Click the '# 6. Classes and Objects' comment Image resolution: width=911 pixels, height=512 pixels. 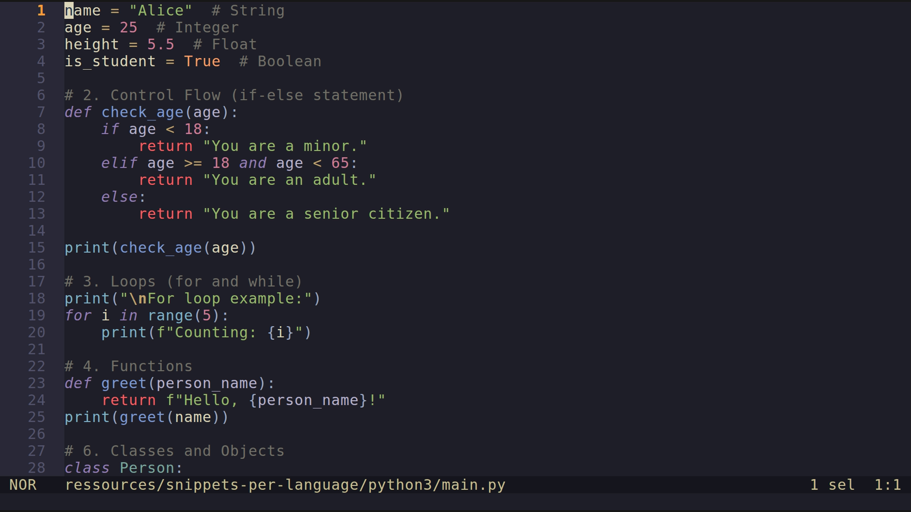175,451
